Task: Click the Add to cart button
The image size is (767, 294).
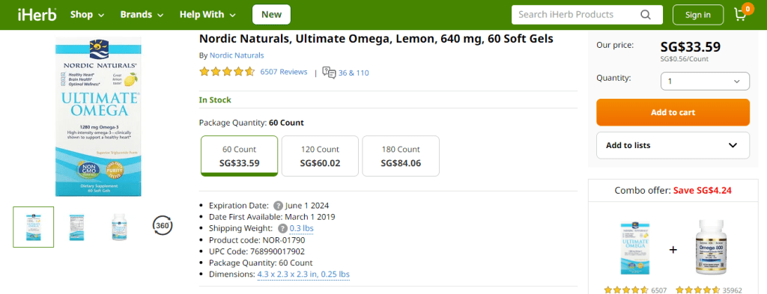Action: (673, 112)
